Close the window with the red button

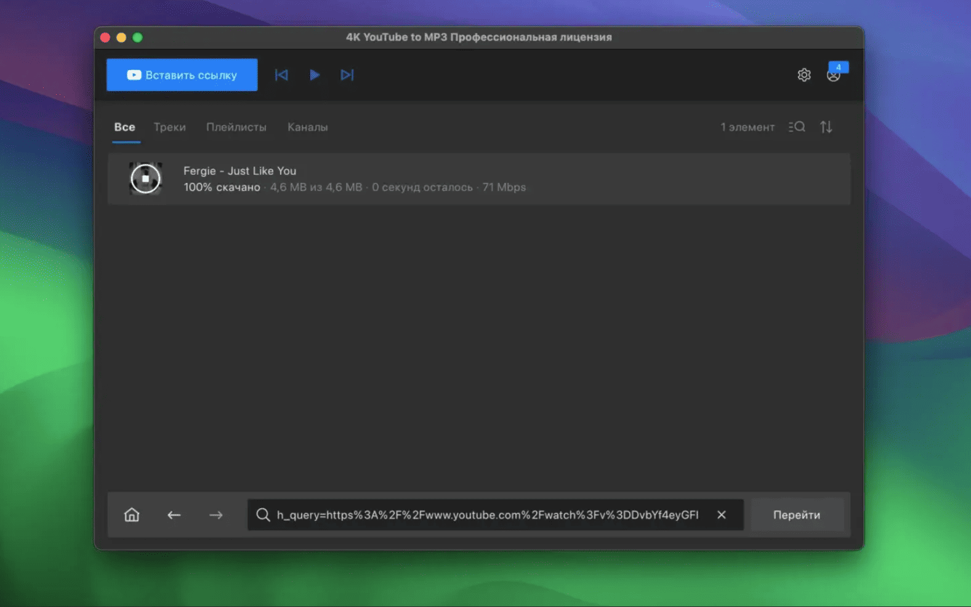coord(105,38)
